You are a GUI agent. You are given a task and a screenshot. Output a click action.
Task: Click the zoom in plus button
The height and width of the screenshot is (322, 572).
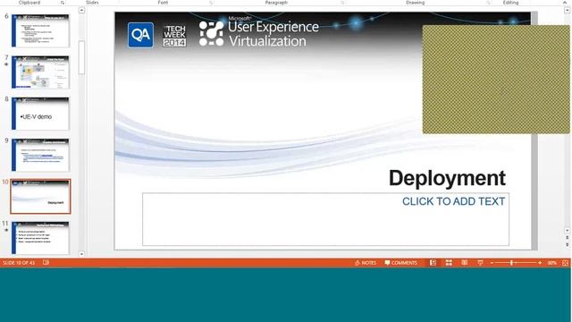[x=540, y=263]
